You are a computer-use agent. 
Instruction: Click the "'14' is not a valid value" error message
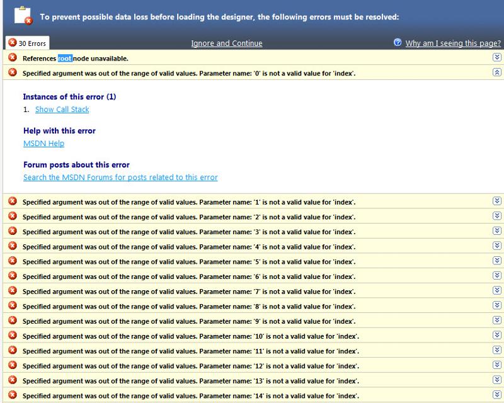pos(191,395)
